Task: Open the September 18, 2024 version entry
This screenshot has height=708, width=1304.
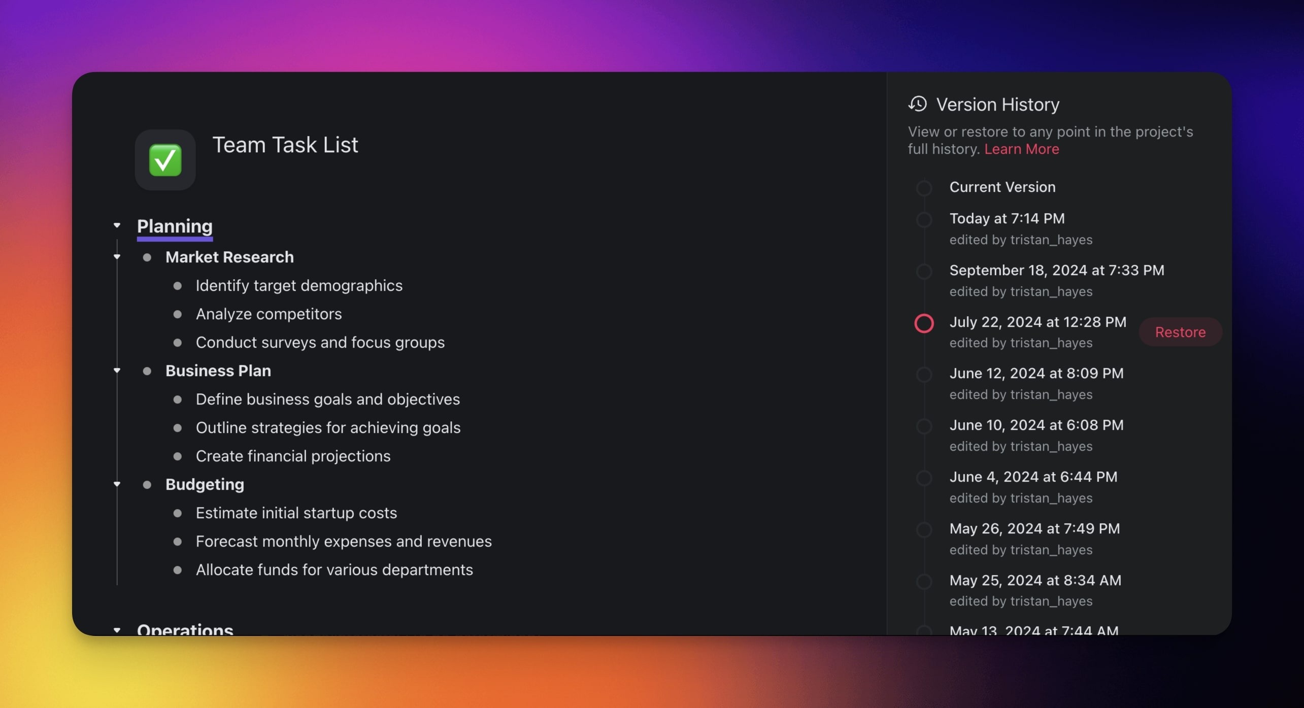Action: pos(1056,271)
